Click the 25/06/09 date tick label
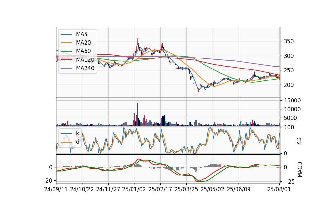The width and height of the screenshot is (311, 223). point(239,189)
